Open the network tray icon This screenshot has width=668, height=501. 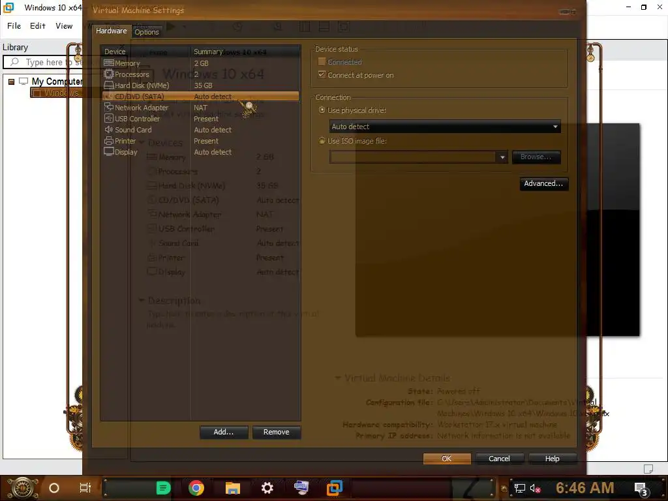click(519, 488)
